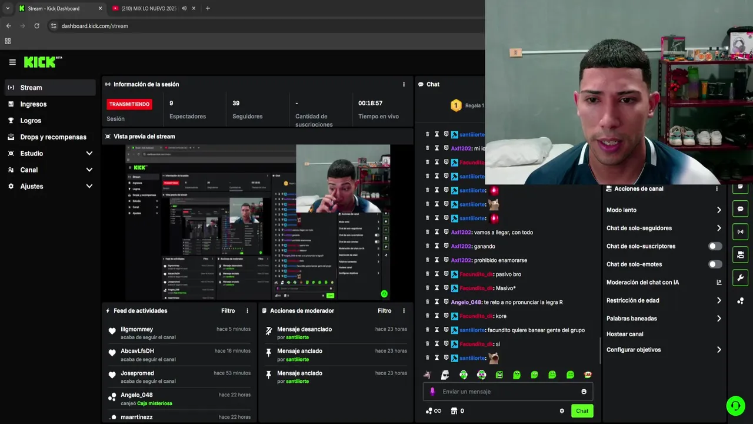Open Restricción de edad options
This screenshot has width=753, height=424.
[664, 300]
